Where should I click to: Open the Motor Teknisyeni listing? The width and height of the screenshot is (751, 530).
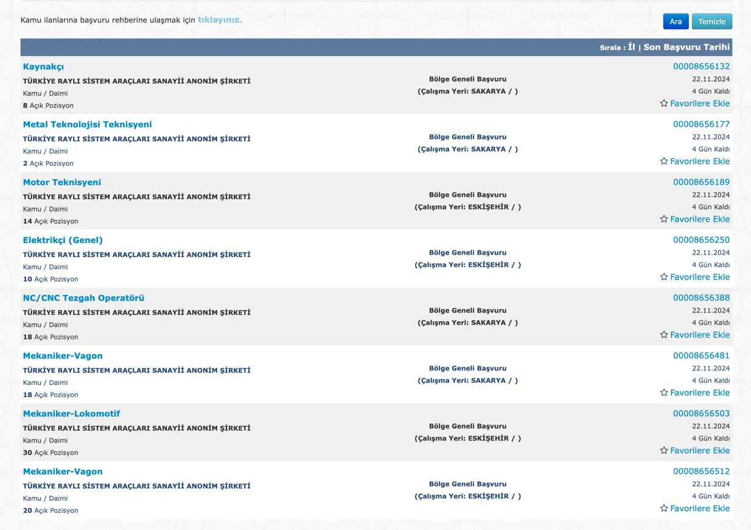pyautogui.click(x=62, y=182)
